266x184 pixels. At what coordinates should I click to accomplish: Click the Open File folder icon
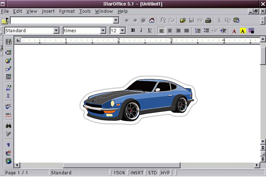(183, 21)
